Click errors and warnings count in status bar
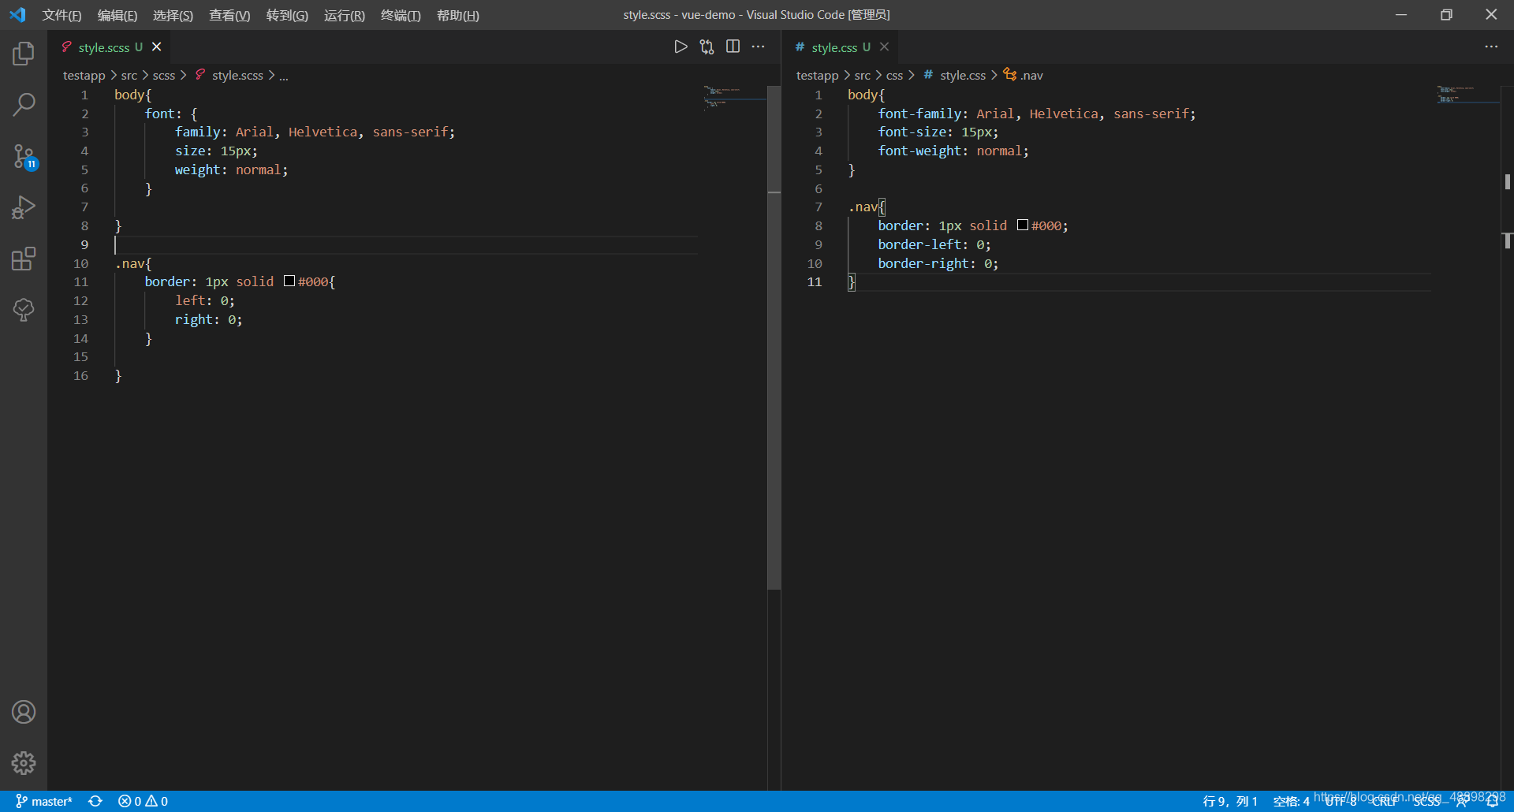Viewport: 1514px width, 812px height. pyautogui.click(x=143, y=801)
